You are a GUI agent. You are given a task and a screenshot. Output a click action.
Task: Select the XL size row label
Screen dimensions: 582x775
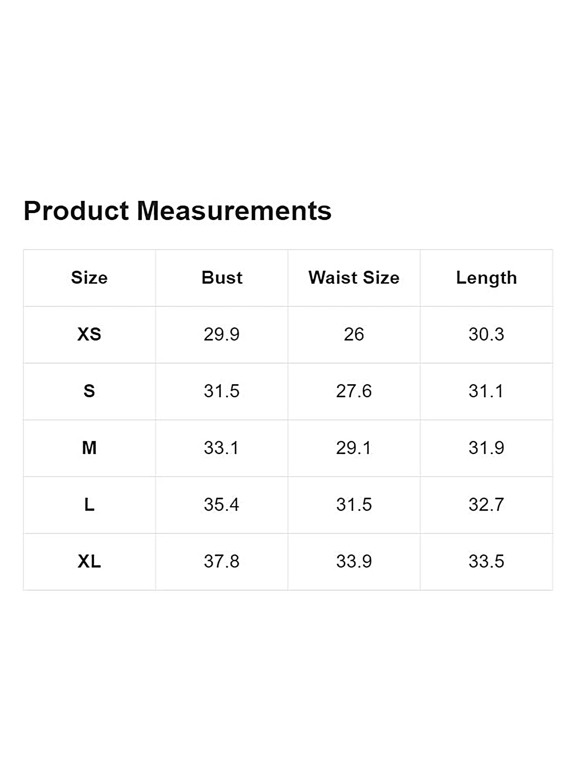pos(89,562)
